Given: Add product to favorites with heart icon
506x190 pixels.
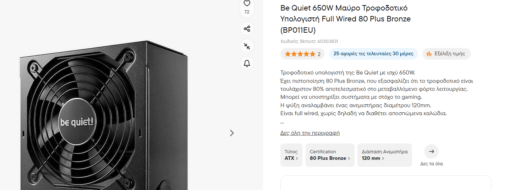Looking at the screenshot, I should tap(247, 4).
